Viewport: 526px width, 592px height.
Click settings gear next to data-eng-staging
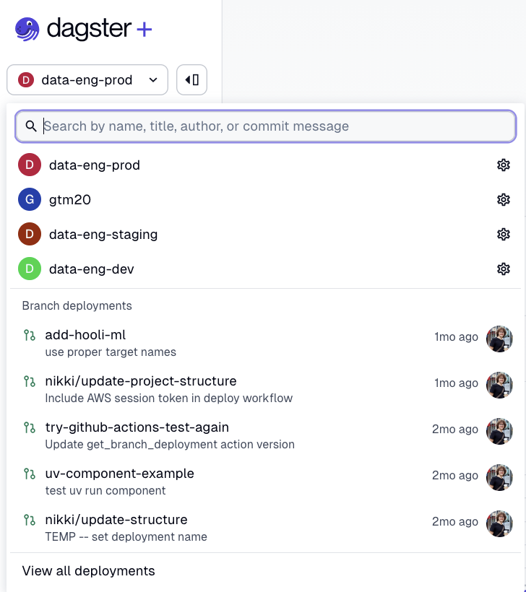point(504,235)
